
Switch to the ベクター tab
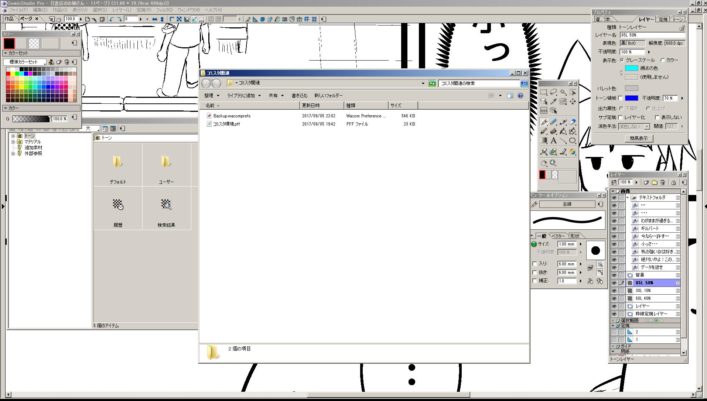tap(558, 236)
